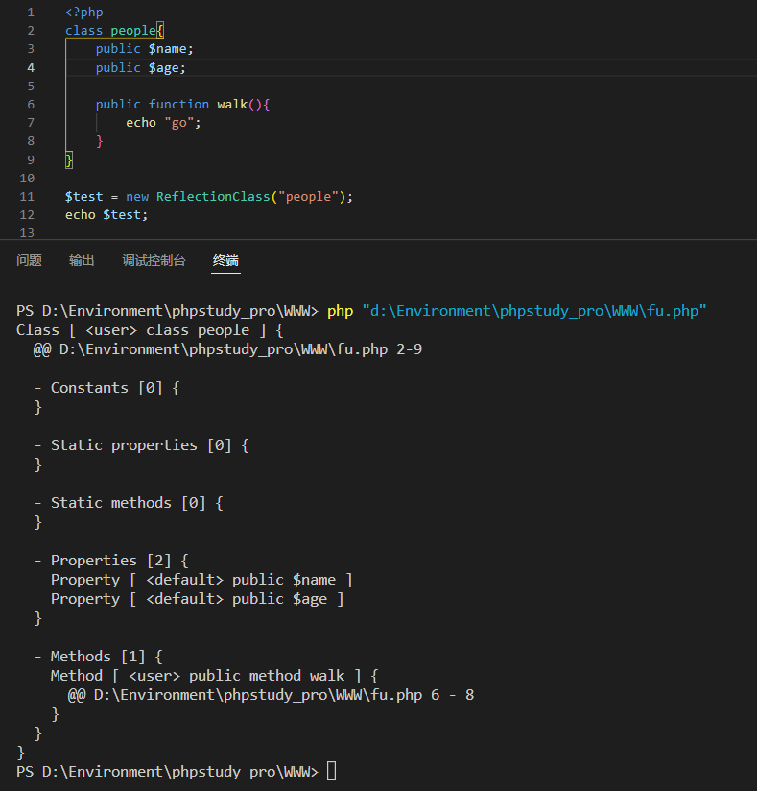Click the closing brace of class on line 9
The image size is (757, 791).
click(x=69, y=160)
